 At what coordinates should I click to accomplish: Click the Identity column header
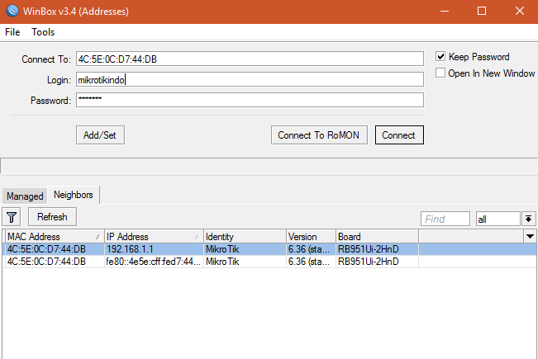[x=245, y=236]
